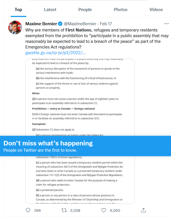Screen dimensions: 171x218
Task: Switch to the People tab
Action: tap(85, 10)
